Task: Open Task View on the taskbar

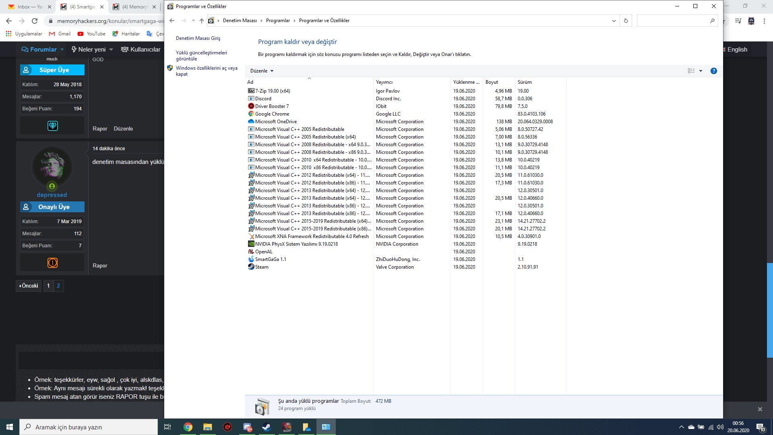Action: click(167, 427)
